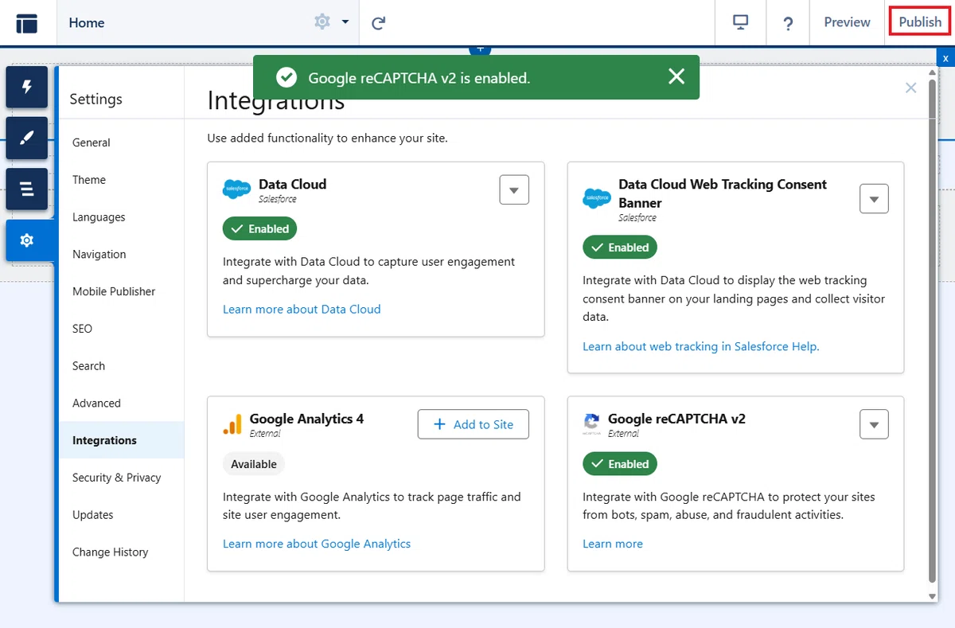
Task: Expand the Home page dropdown arrow
Action: pyautogui.click(x=345, y=22)
